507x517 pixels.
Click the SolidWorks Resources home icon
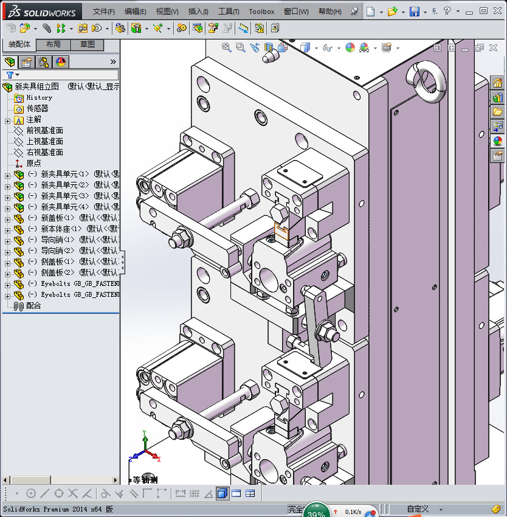pos(497,83)
